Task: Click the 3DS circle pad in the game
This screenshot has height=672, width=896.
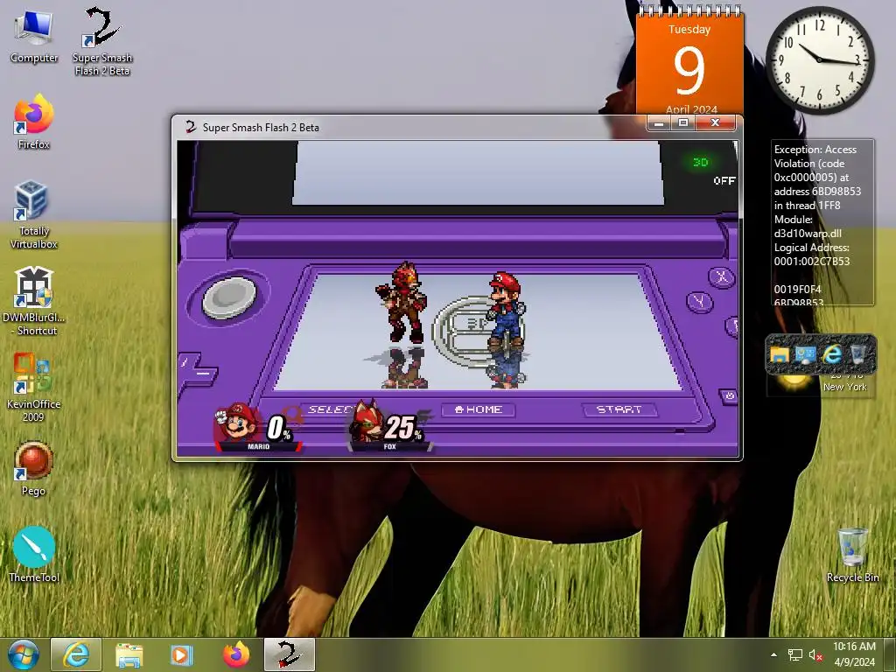Action: [x=230, y=297]
